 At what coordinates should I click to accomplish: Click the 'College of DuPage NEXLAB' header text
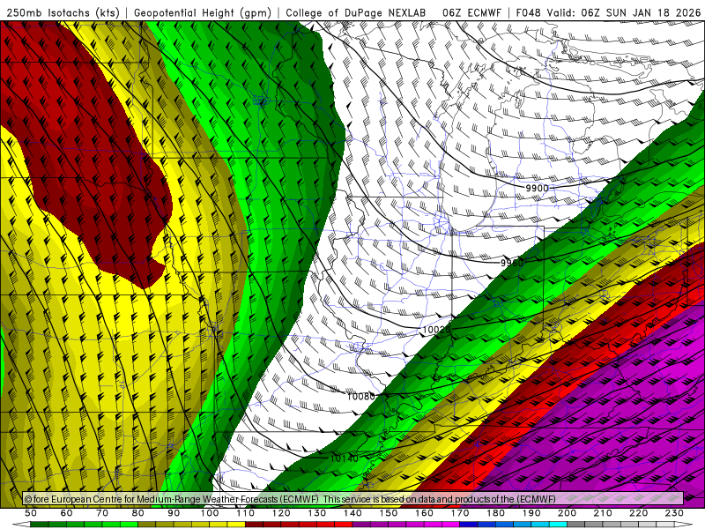[x=356, y=13]
